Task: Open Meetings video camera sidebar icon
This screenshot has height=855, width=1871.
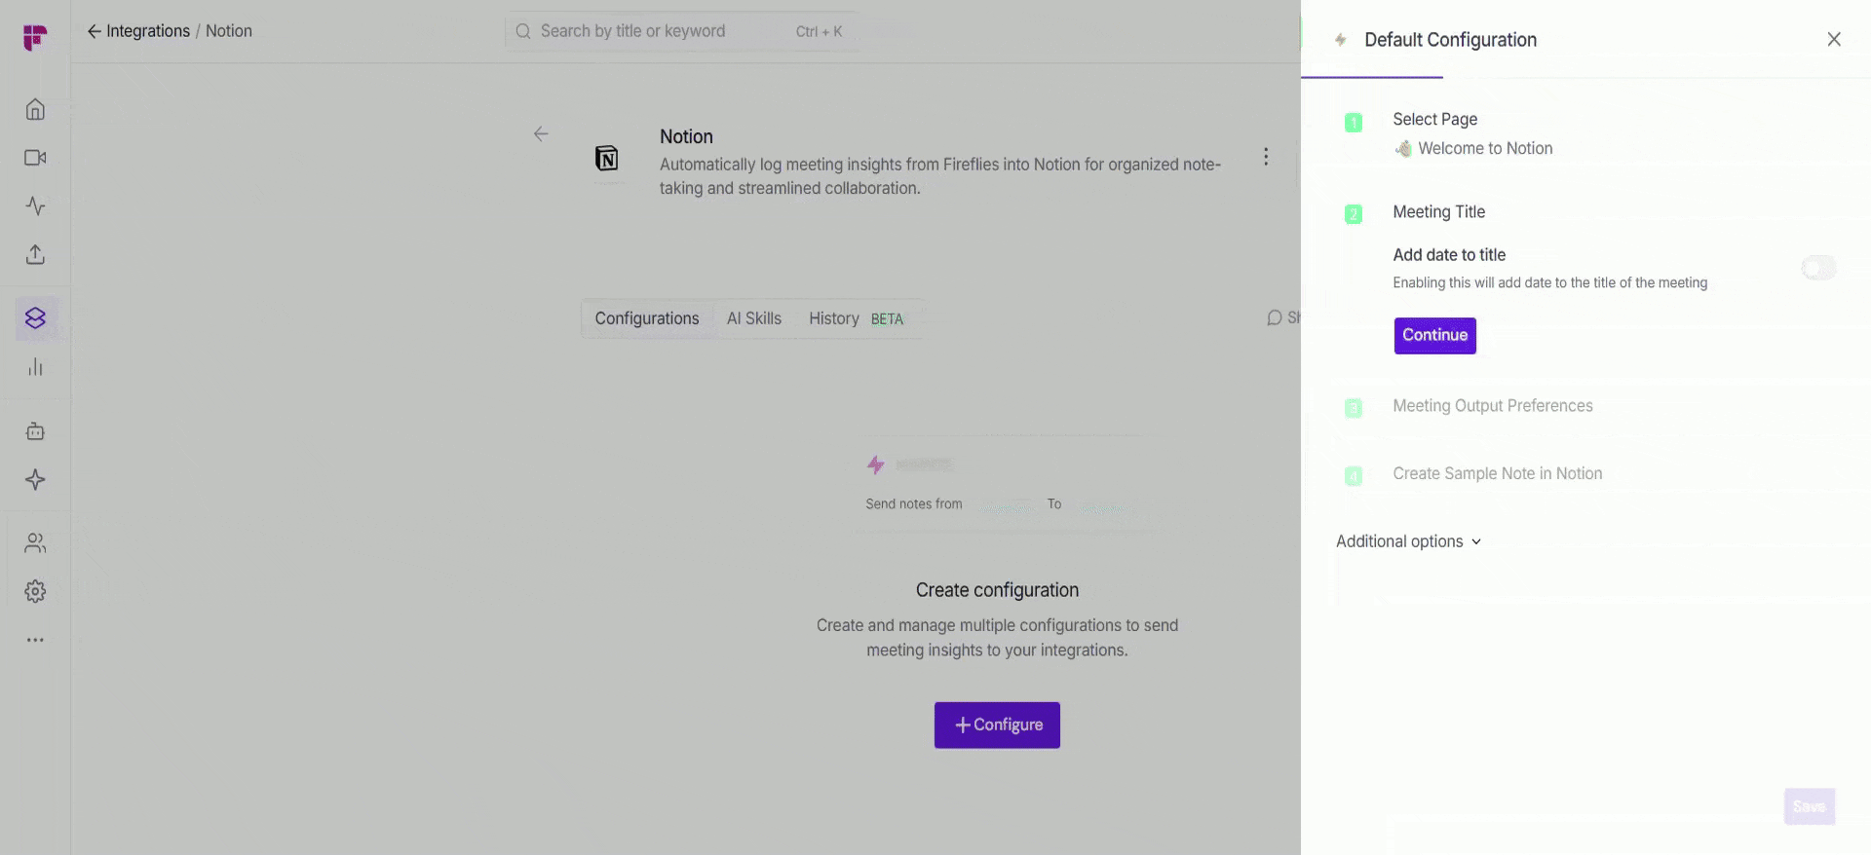Action: [35, 158]
